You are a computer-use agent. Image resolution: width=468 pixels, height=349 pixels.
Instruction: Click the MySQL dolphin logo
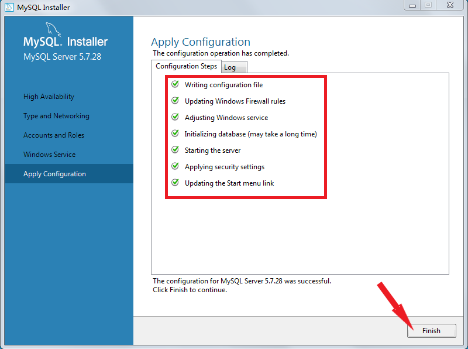pos(53,29)
